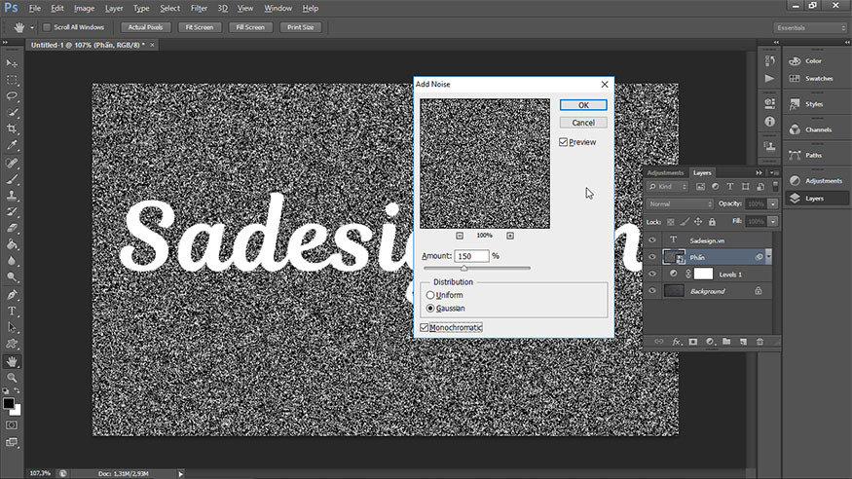
Task: Hide the Background layer
Action: coord(652,290)
